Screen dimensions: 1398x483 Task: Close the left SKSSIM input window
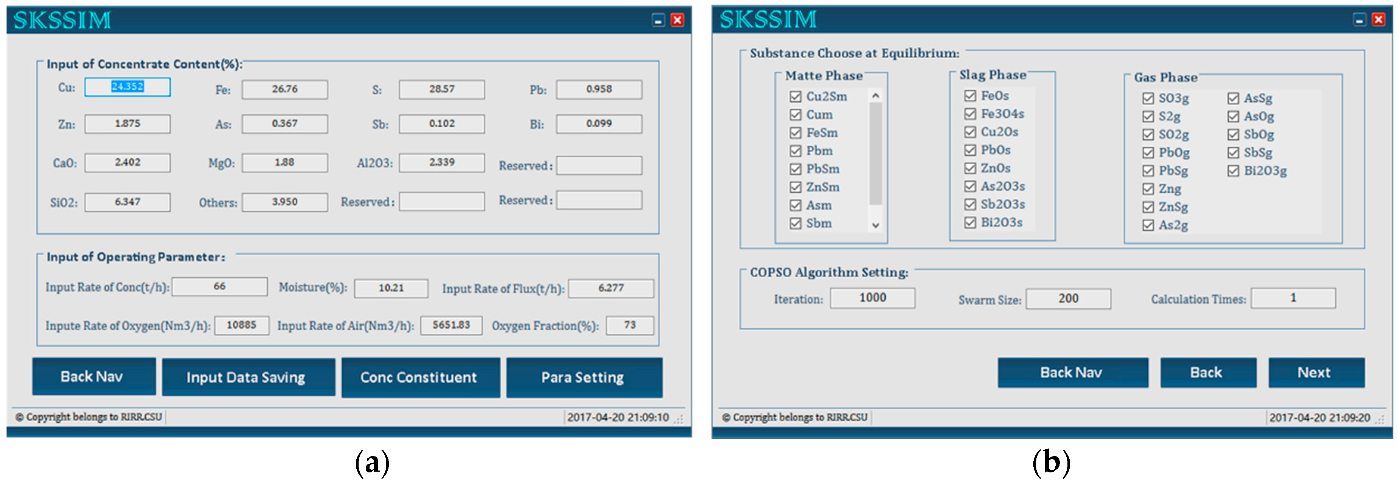click(677, 20)
